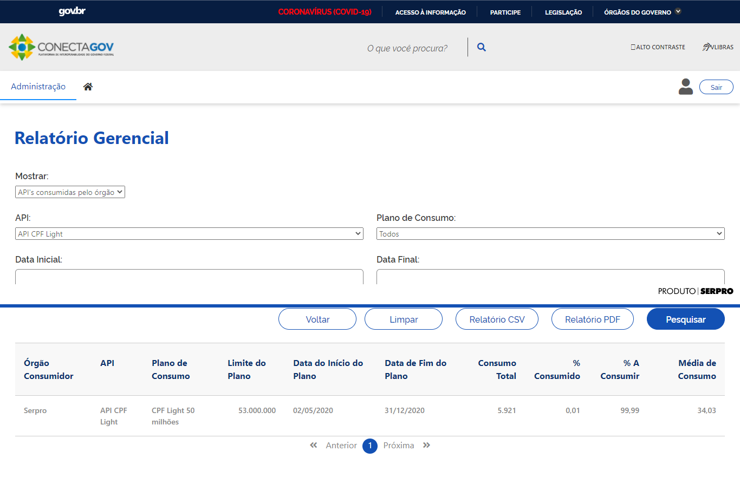Screen dimensions: 740x497
Task: Select page 1 in the pagination
Action: 370,446
